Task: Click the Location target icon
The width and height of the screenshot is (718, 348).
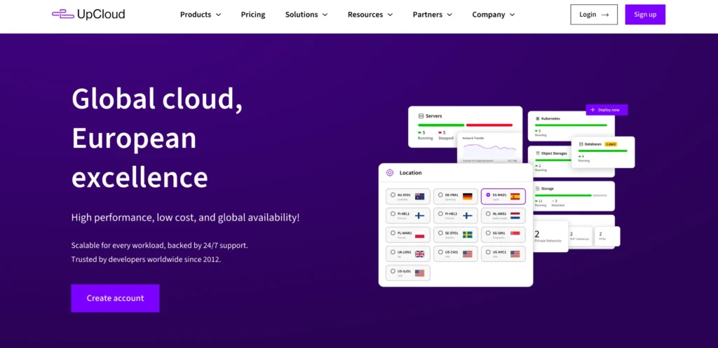Action: [x=390, y=172]
